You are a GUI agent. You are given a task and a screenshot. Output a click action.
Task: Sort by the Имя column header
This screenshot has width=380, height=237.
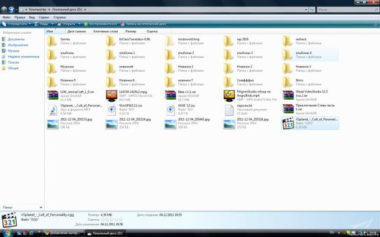[55, 31]
